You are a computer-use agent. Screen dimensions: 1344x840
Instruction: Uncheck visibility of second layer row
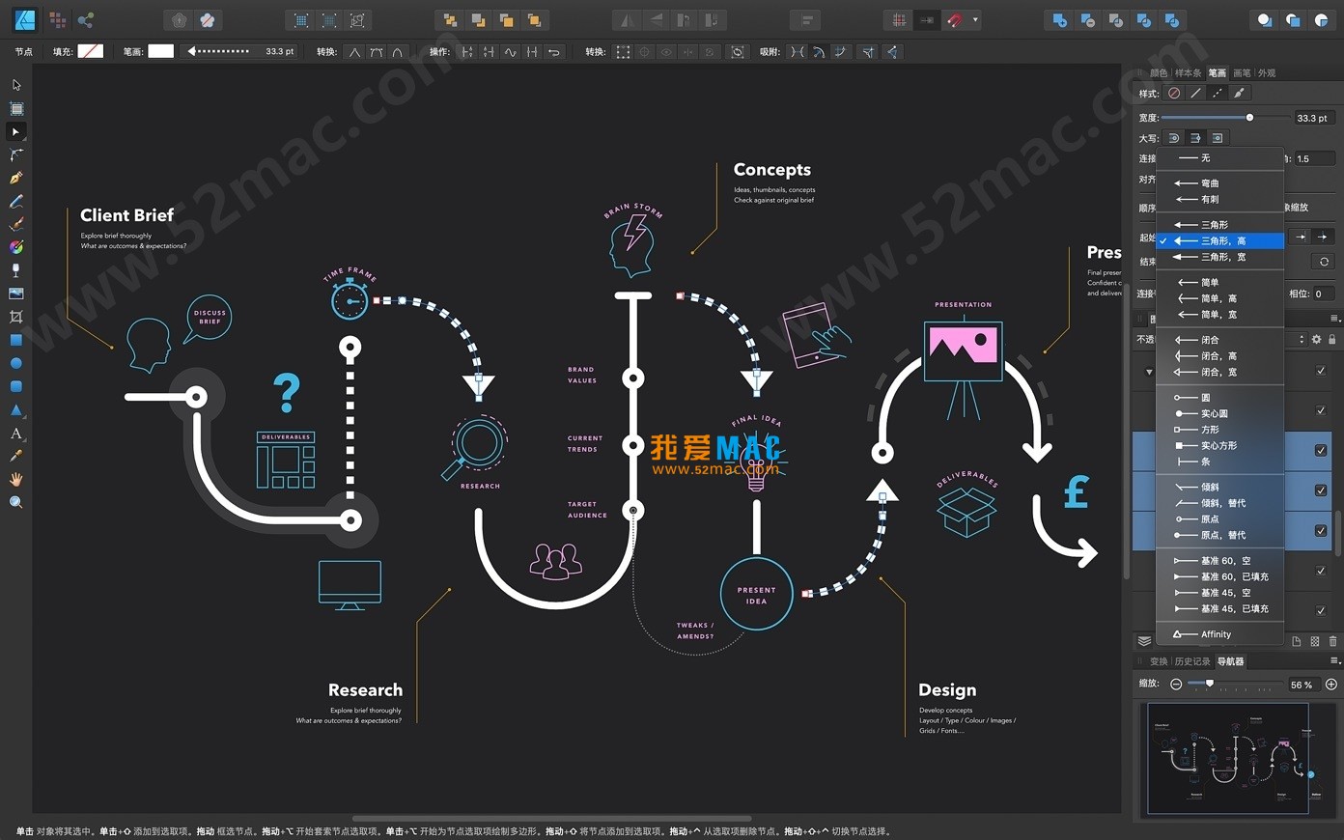click(x=1321, y=410)
